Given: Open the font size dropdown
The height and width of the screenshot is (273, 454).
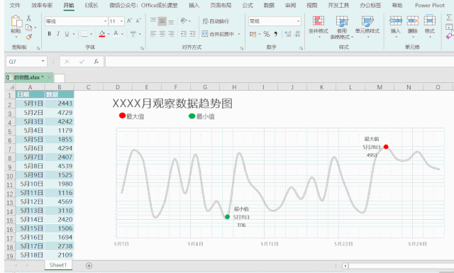Looking at the screenshot, I should pos(121,21).
